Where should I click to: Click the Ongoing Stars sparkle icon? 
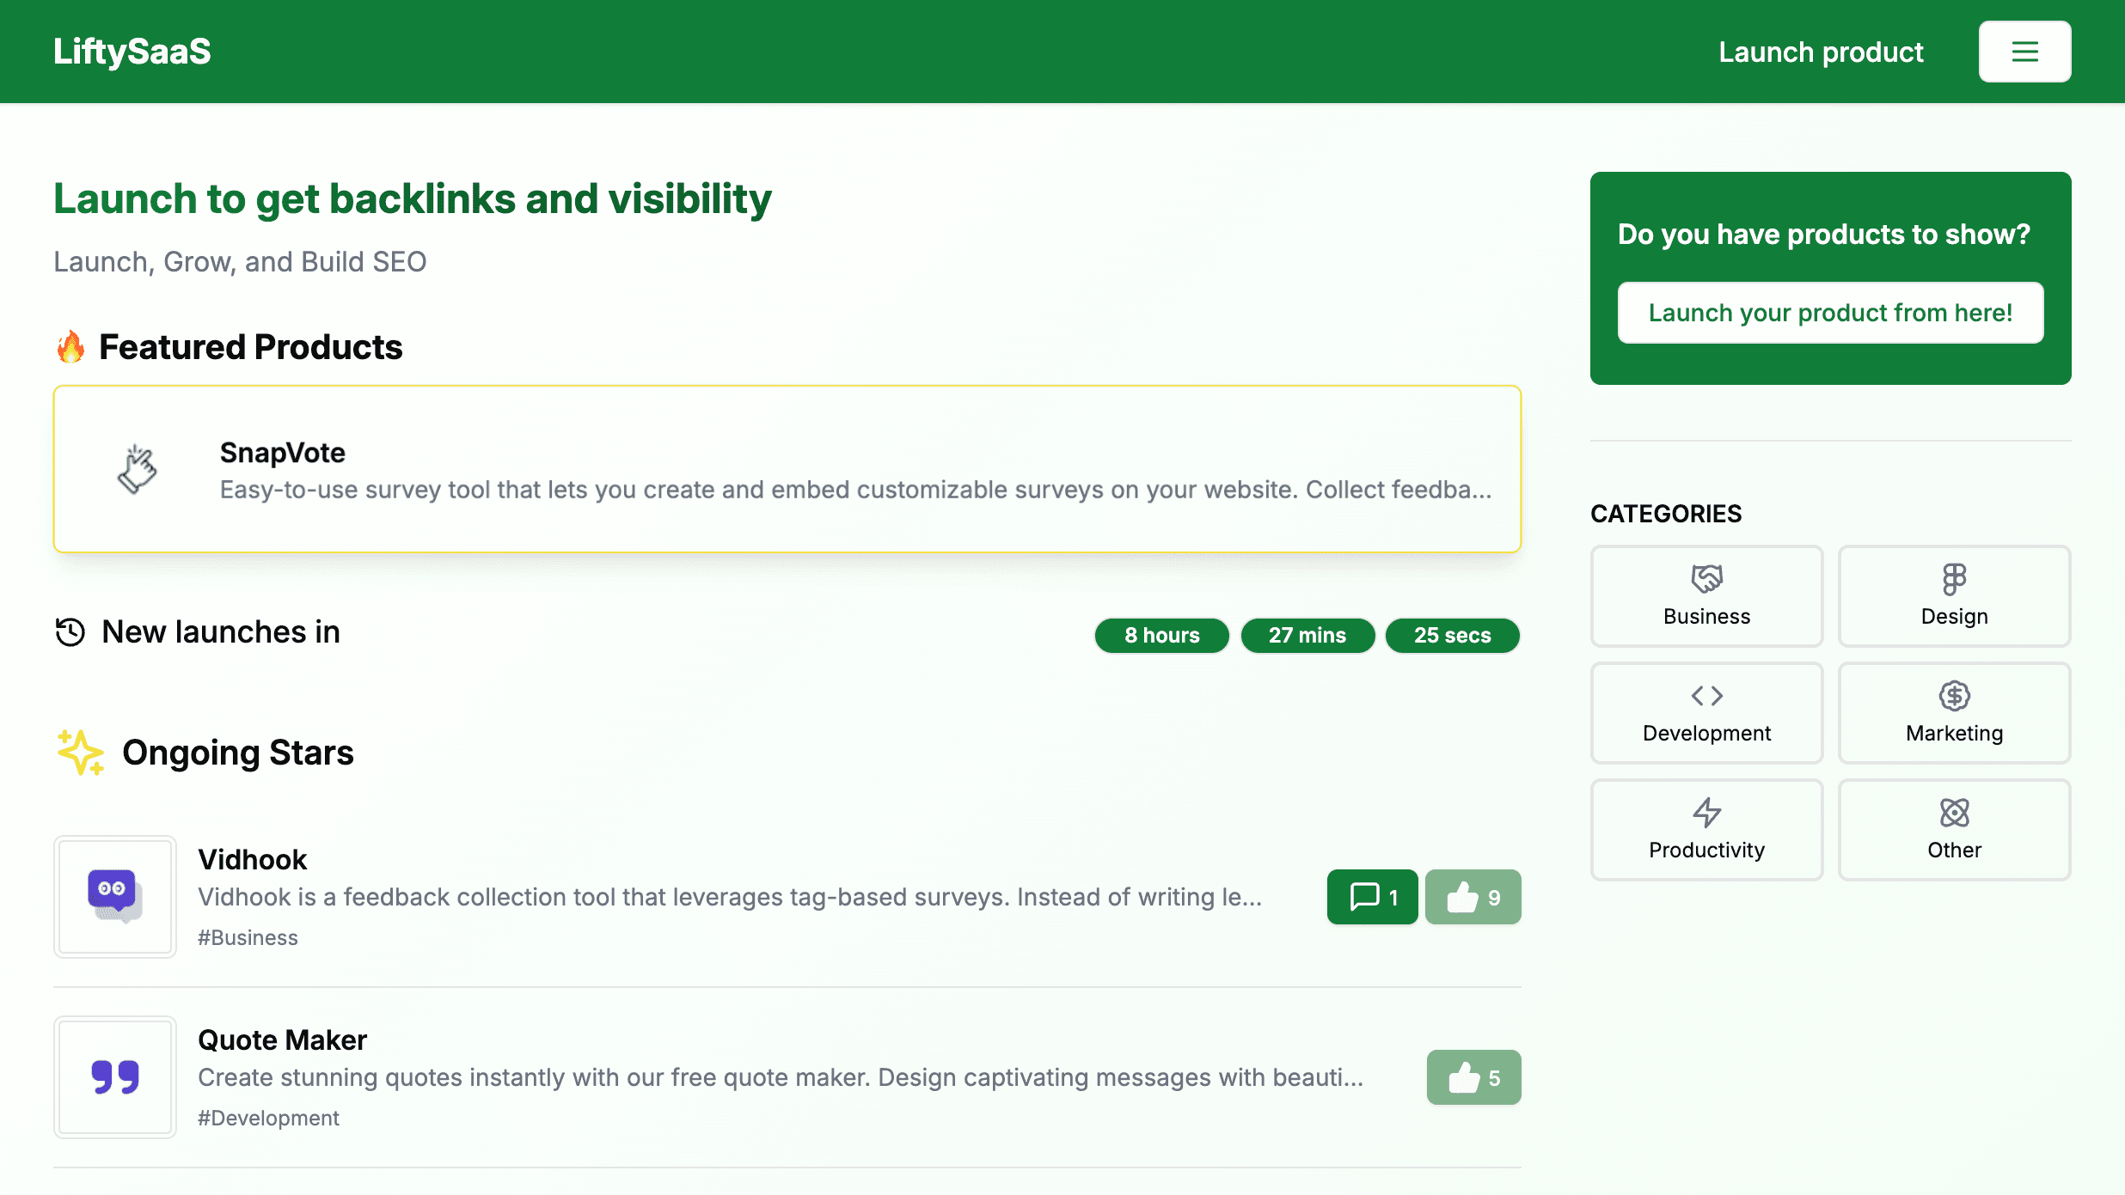[x=81, y=753]
